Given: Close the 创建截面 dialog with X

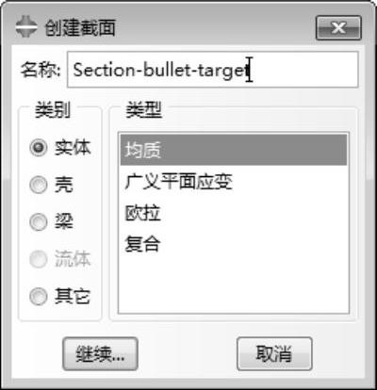Looking at the screenshot, I should point(338,28).
